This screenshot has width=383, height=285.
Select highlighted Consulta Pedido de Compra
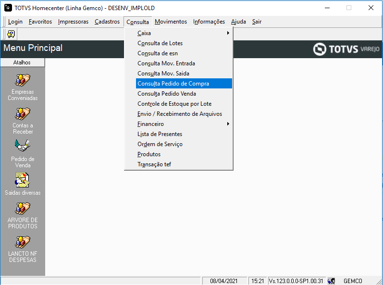click(x=184, y=84)
